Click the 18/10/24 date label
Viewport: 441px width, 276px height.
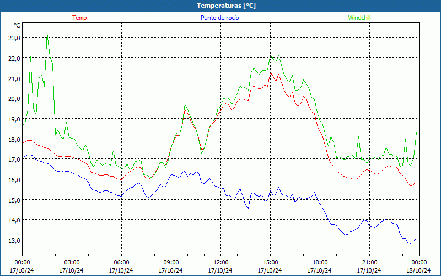tap(419, 270)
